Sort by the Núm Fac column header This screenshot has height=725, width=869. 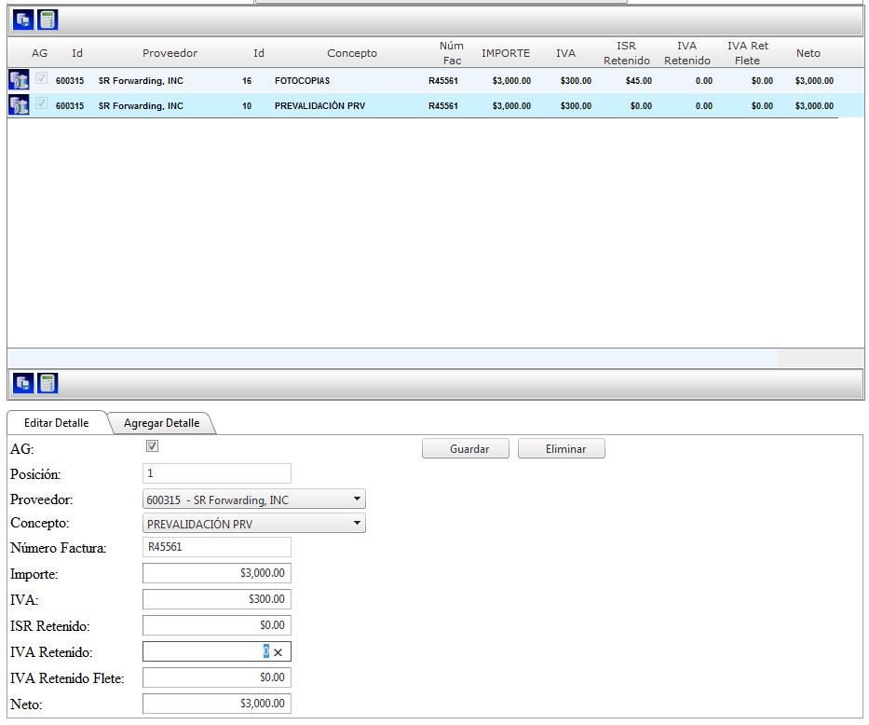[452, 53]
